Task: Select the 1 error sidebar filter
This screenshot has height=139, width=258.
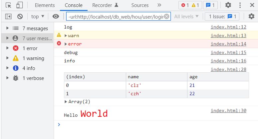Action: [30, 48]
